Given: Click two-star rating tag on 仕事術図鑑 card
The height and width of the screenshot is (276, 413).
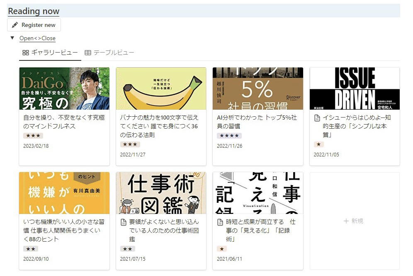Looking at the screenshot, I should [127, 249].
